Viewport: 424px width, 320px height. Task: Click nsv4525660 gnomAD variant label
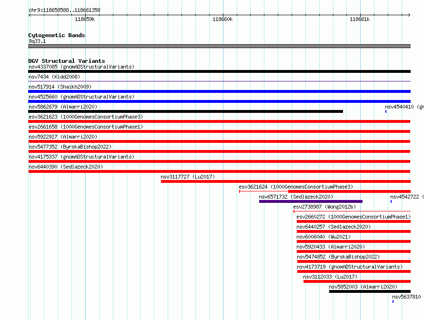click(81, 97)
